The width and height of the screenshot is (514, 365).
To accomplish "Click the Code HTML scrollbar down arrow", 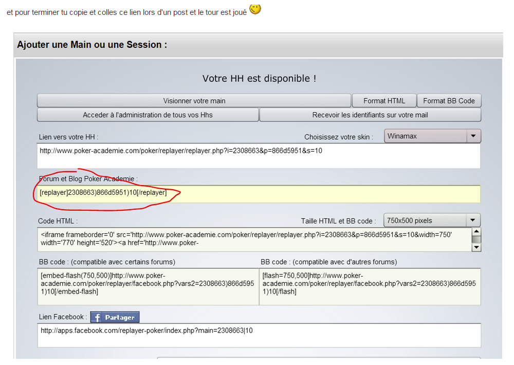I will (x=476, y=248).
